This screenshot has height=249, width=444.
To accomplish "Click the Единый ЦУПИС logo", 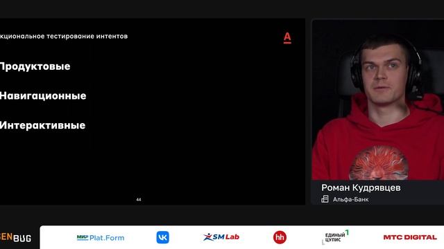I will click(x=336, y=237).
